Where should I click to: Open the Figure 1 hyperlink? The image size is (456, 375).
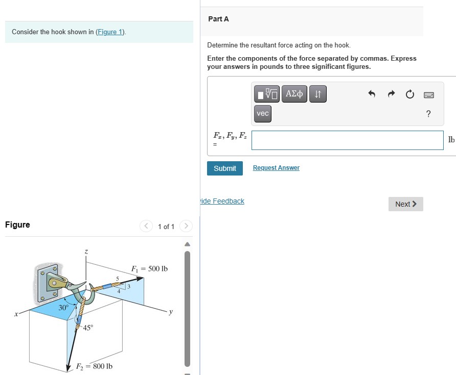pos(109,32)
